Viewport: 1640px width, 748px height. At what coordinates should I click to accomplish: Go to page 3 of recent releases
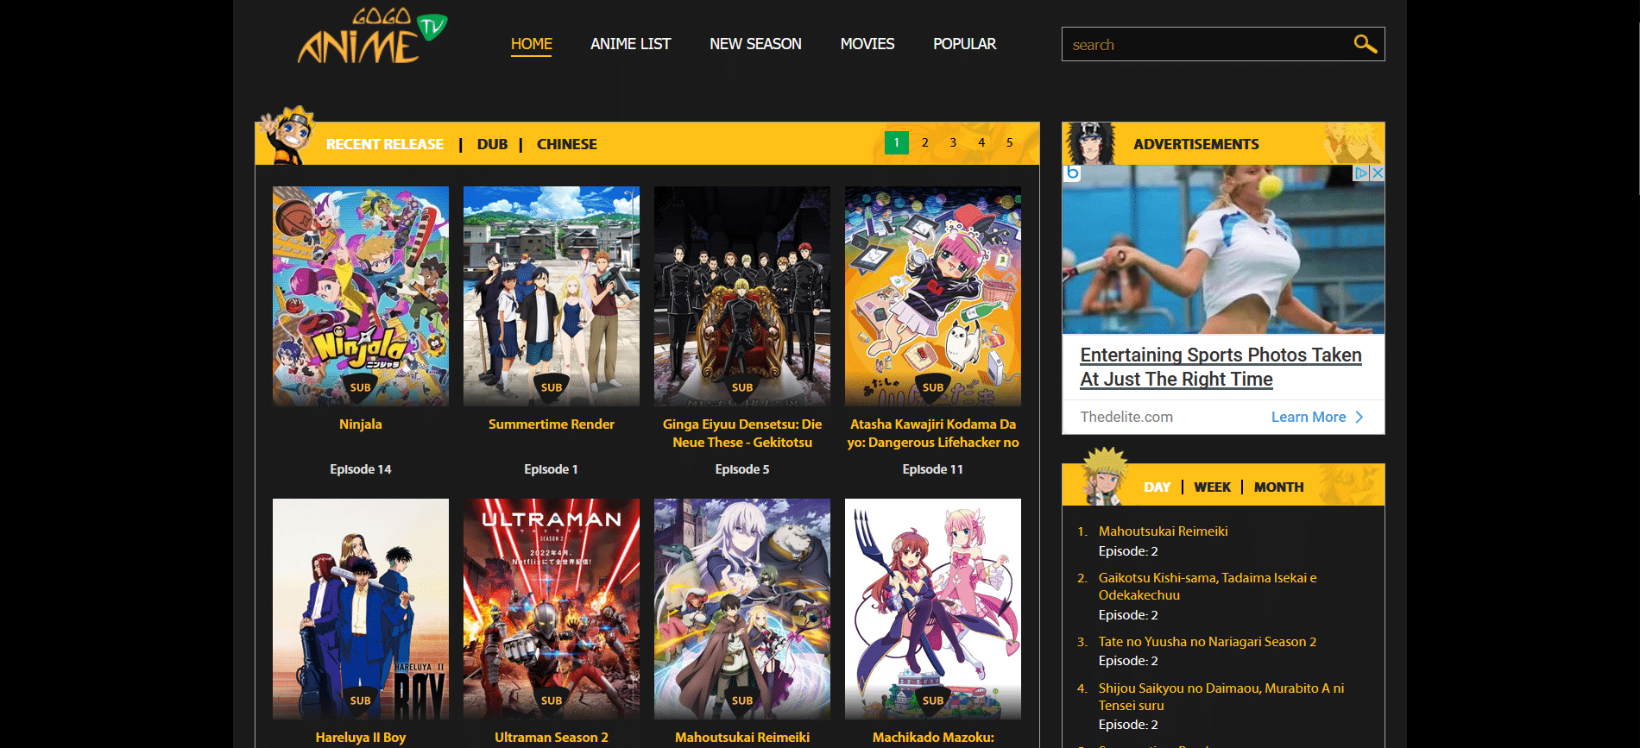(953, 142)
